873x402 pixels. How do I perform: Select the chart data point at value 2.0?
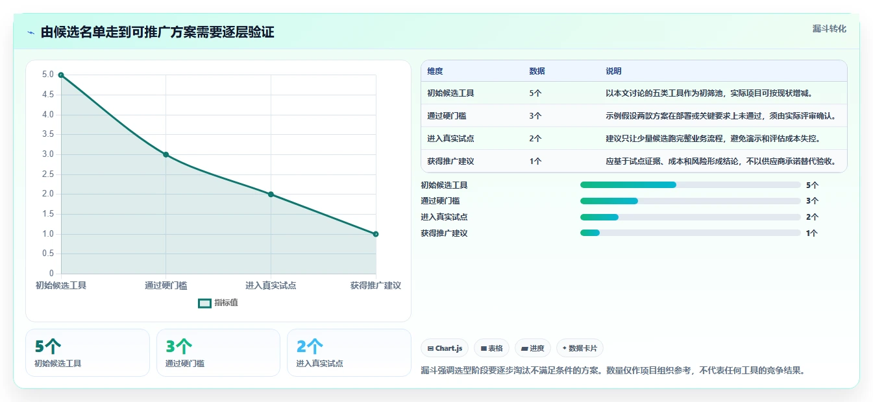tap(271, 194)
